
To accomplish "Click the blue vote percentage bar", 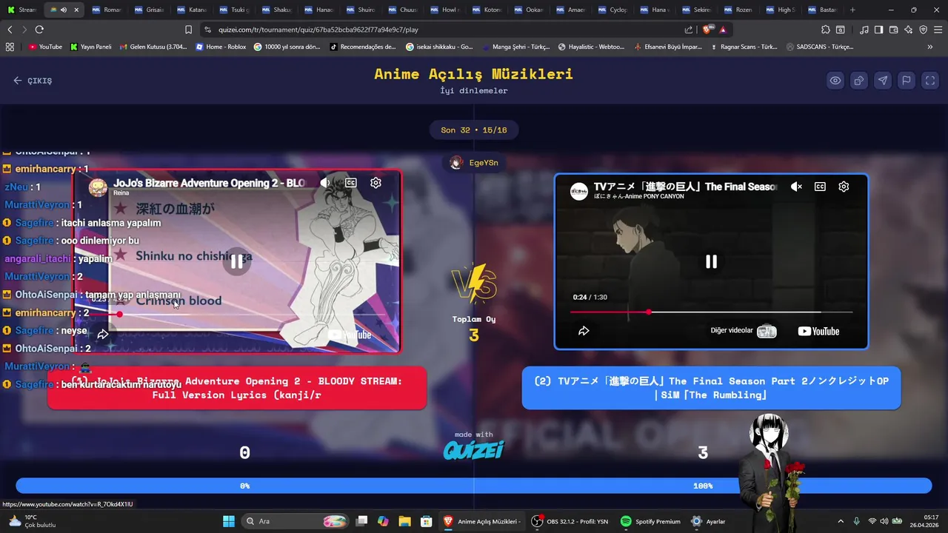I will pyautogui.click(x=474, y=486).
